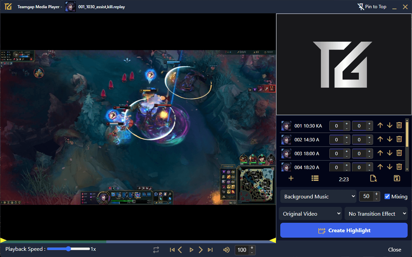The image size is (412, 257).
Task: Open the No Transition Effect dropdown
Action: coord(376,214)
